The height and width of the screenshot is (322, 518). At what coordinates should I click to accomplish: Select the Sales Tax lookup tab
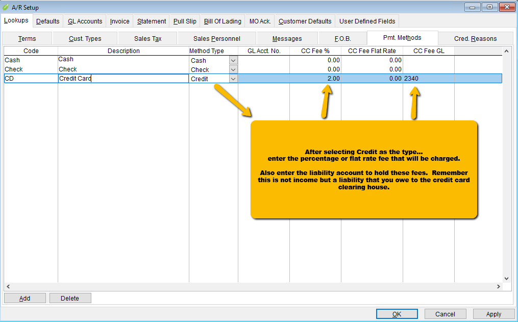[147, 39]
